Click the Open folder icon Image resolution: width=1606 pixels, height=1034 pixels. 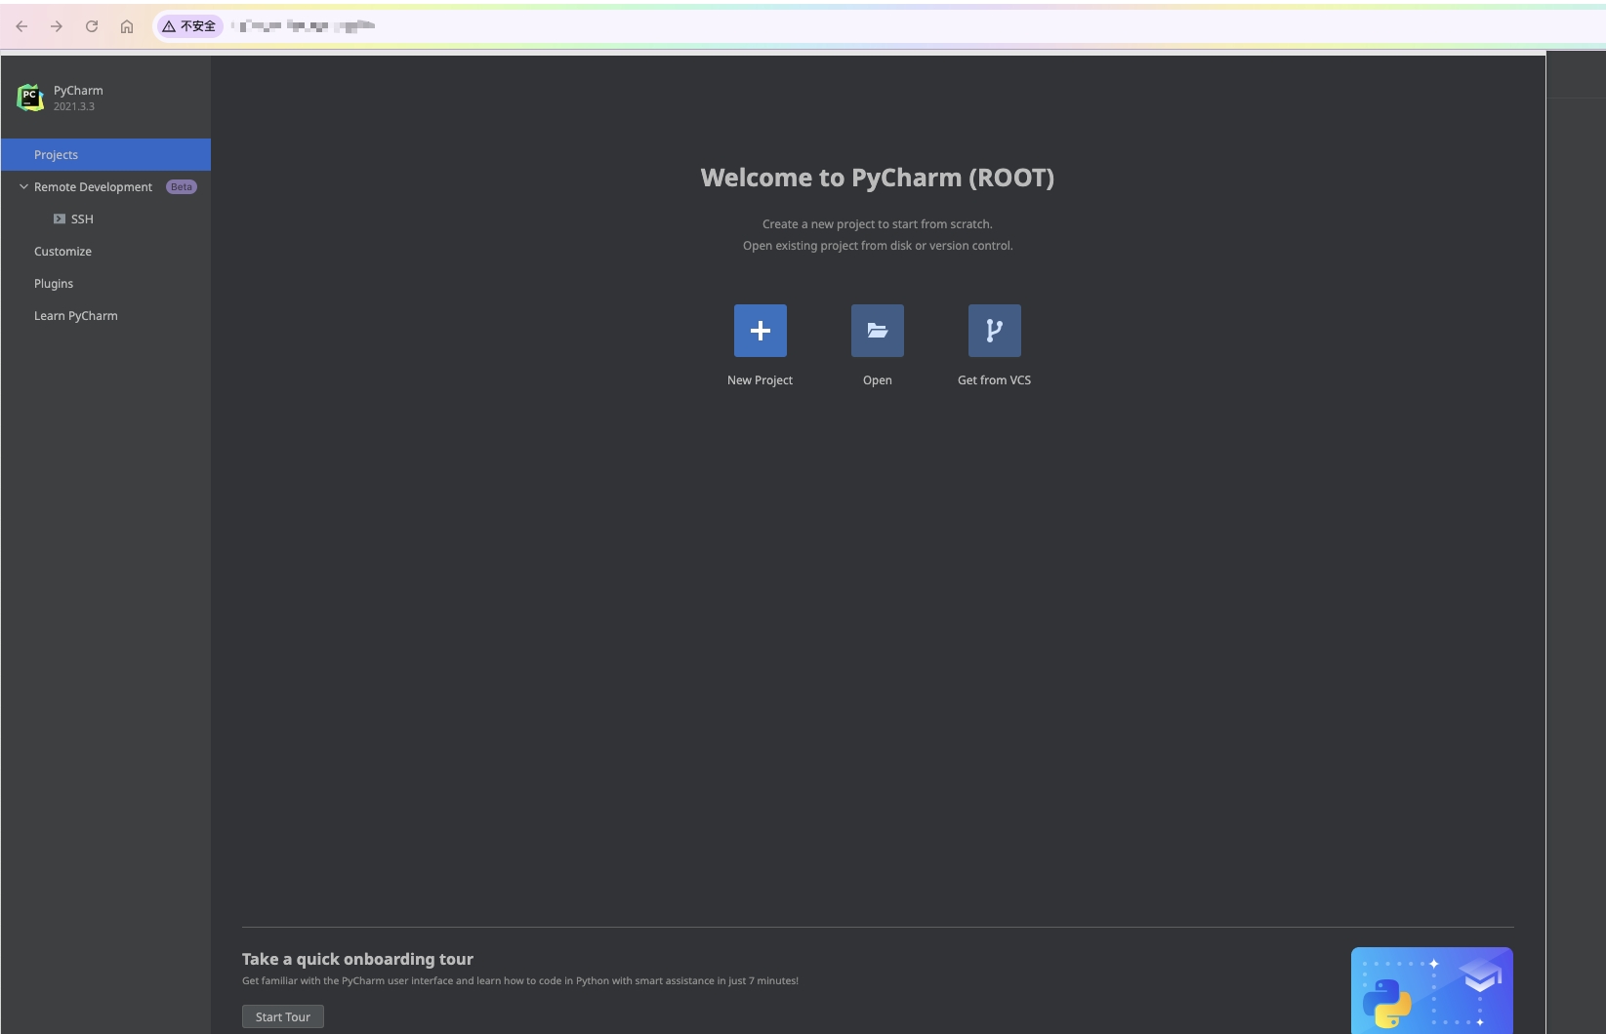(x=877, y=331)
